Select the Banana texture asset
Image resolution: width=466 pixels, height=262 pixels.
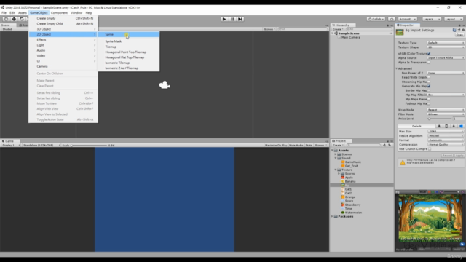point(350,181)
